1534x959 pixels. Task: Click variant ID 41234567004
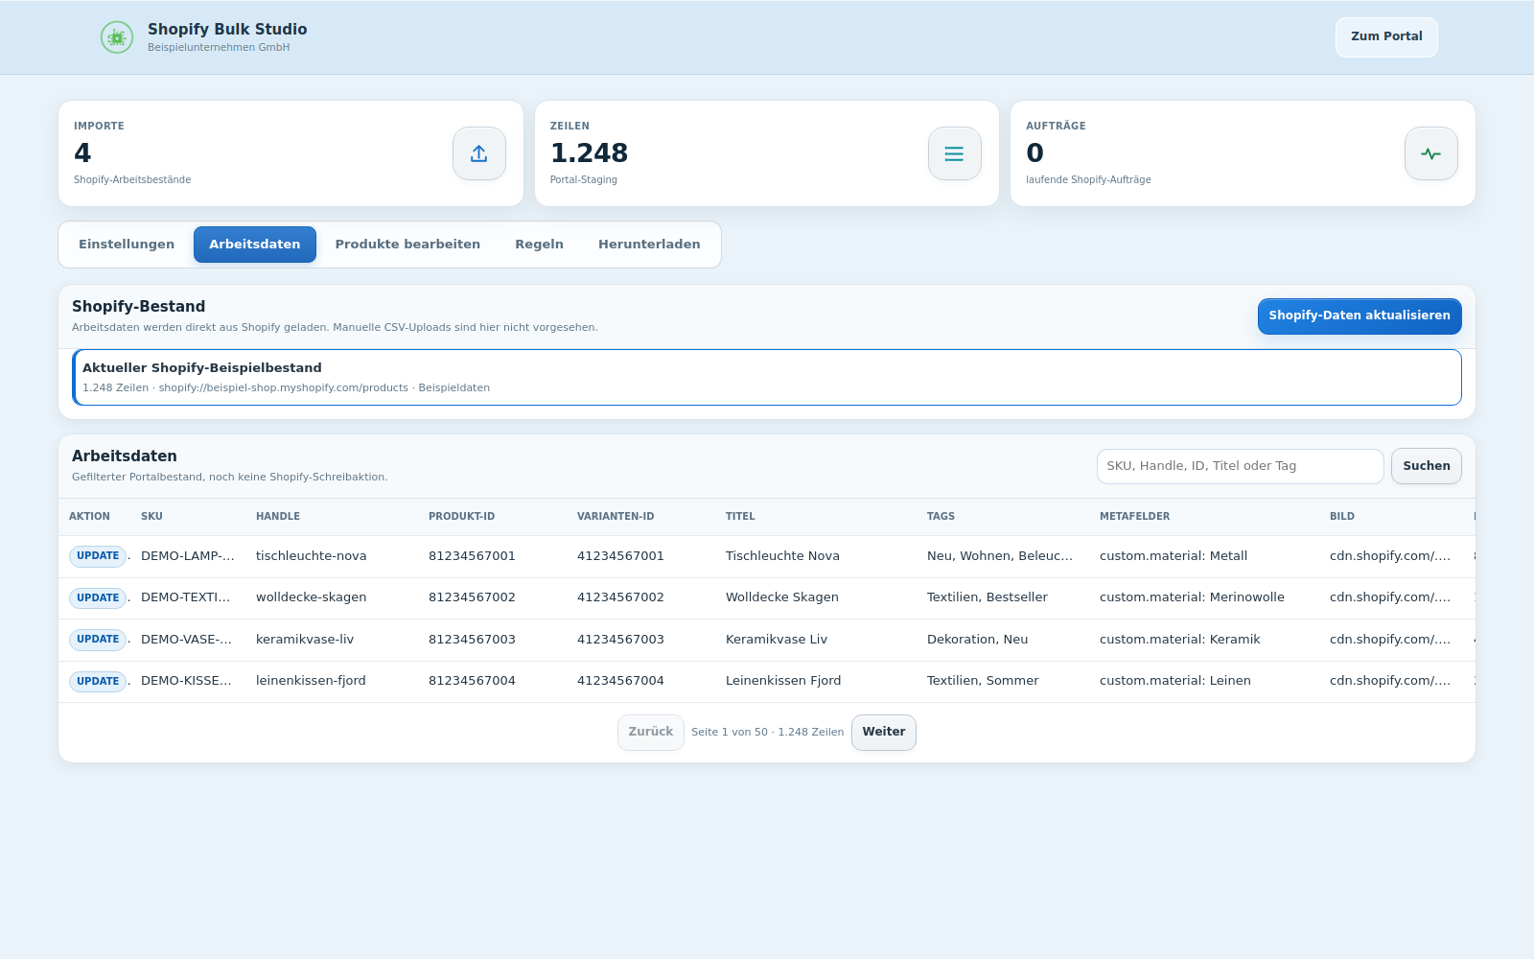pos(620,681)
